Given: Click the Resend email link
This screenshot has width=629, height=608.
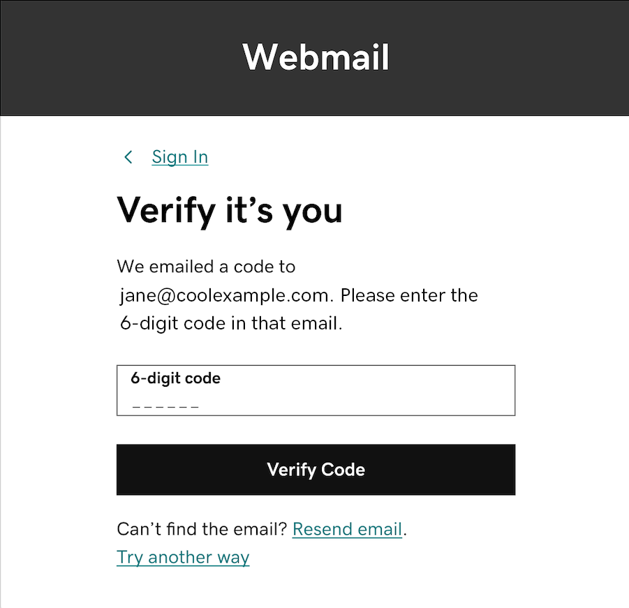Looking at the screenshot, I should tap(347, 529).
